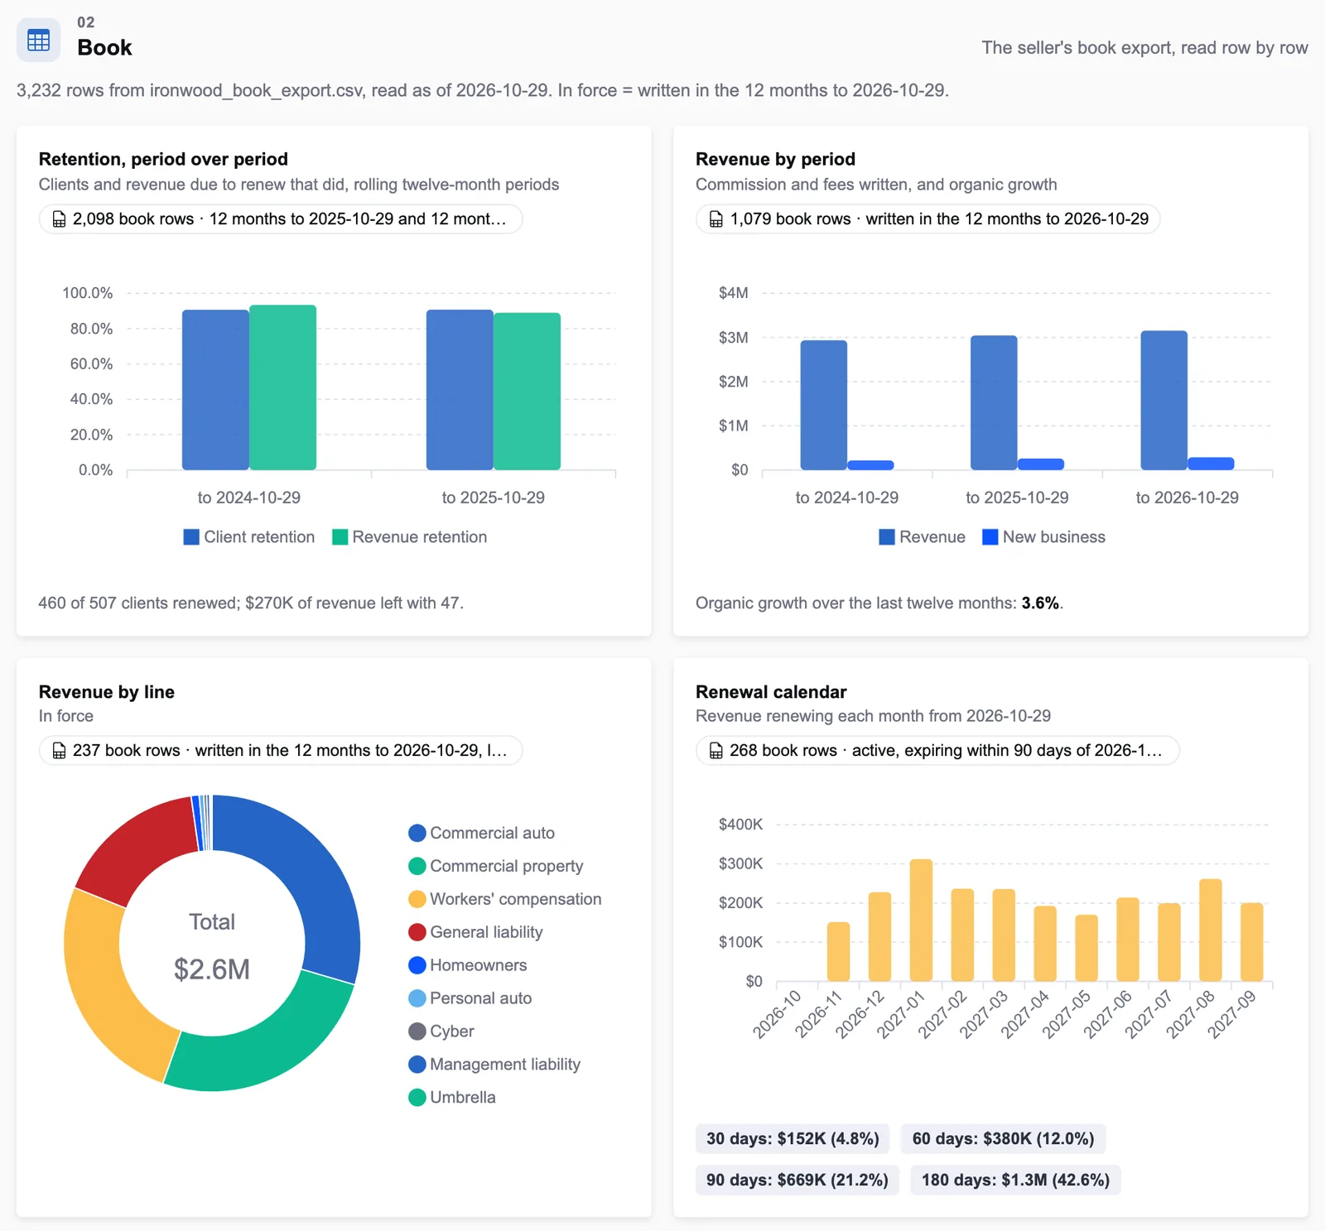Click the Client retention bar for to 2024-10-29
Viewport: 1325px width, 1231px height.
point(215,390)
